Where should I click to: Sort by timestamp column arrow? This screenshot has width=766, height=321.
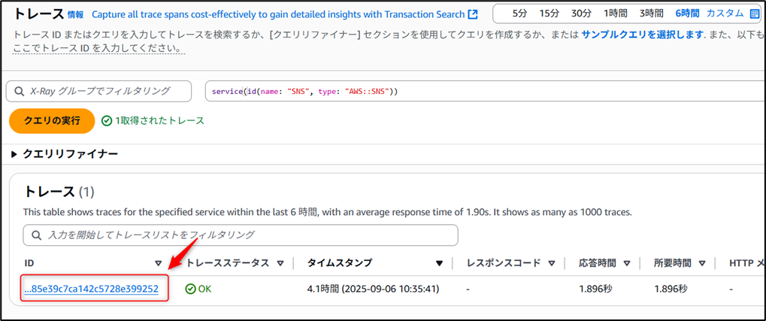point(439,263)
